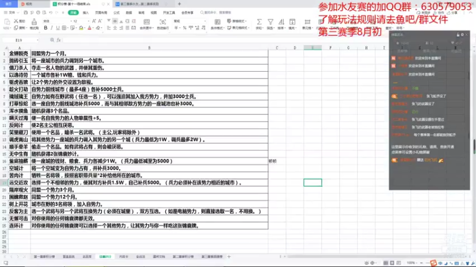Viewport: 476px width, 267px height.
Task: Click the Cells (单元格) icon
Action: coord(307,22)
